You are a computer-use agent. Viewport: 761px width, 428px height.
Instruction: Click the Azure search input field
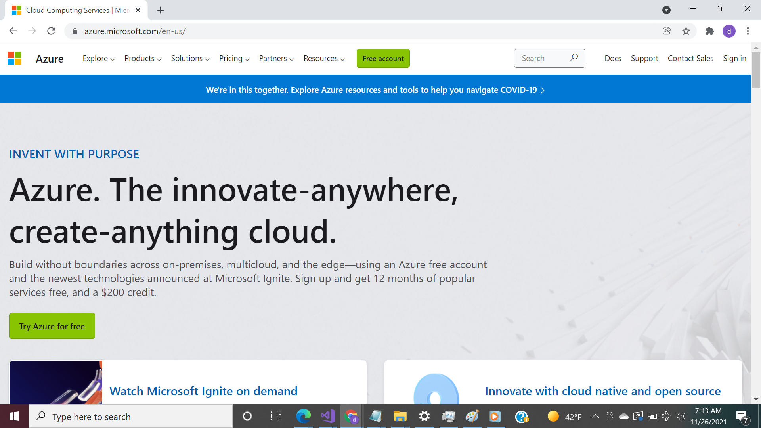pyautogui.click(x=550, y=58)
